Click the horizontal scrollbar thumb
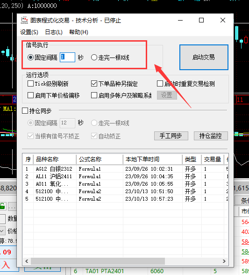 (x=98, y=261)
